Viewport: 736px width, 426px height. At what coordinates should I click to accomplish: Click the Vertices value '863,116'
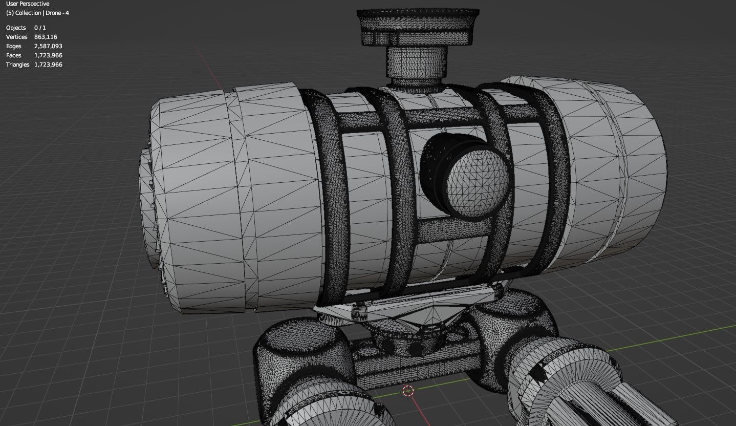[46, 37]
